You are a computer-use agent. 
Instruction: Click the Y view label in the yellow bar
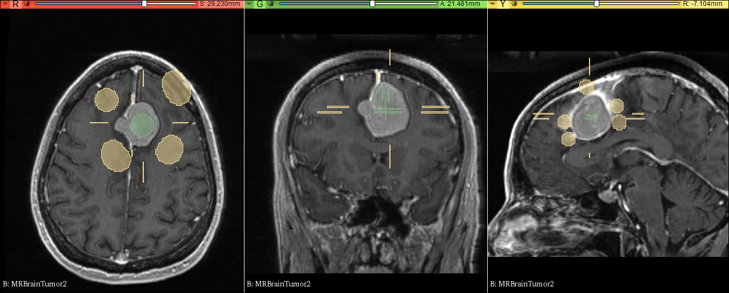click(503, 4)
